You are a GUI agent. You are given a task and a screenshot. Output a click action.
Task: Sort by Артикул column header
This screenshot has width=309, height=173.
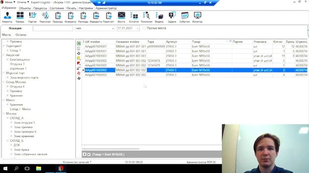tap(178, 42)
